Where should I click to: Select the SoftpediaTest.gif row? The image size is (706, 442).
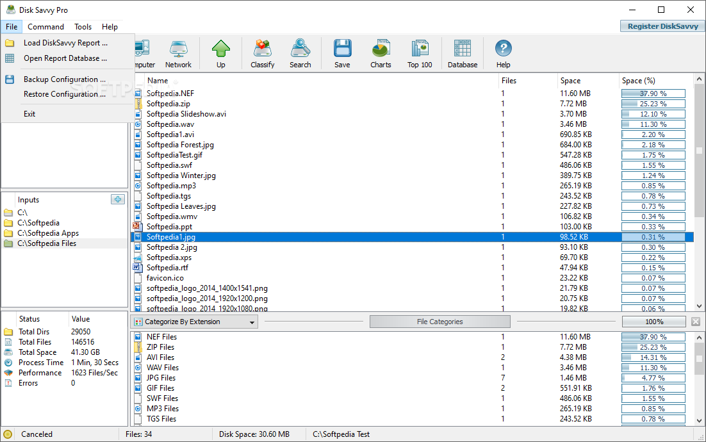[x=412, y=155]
